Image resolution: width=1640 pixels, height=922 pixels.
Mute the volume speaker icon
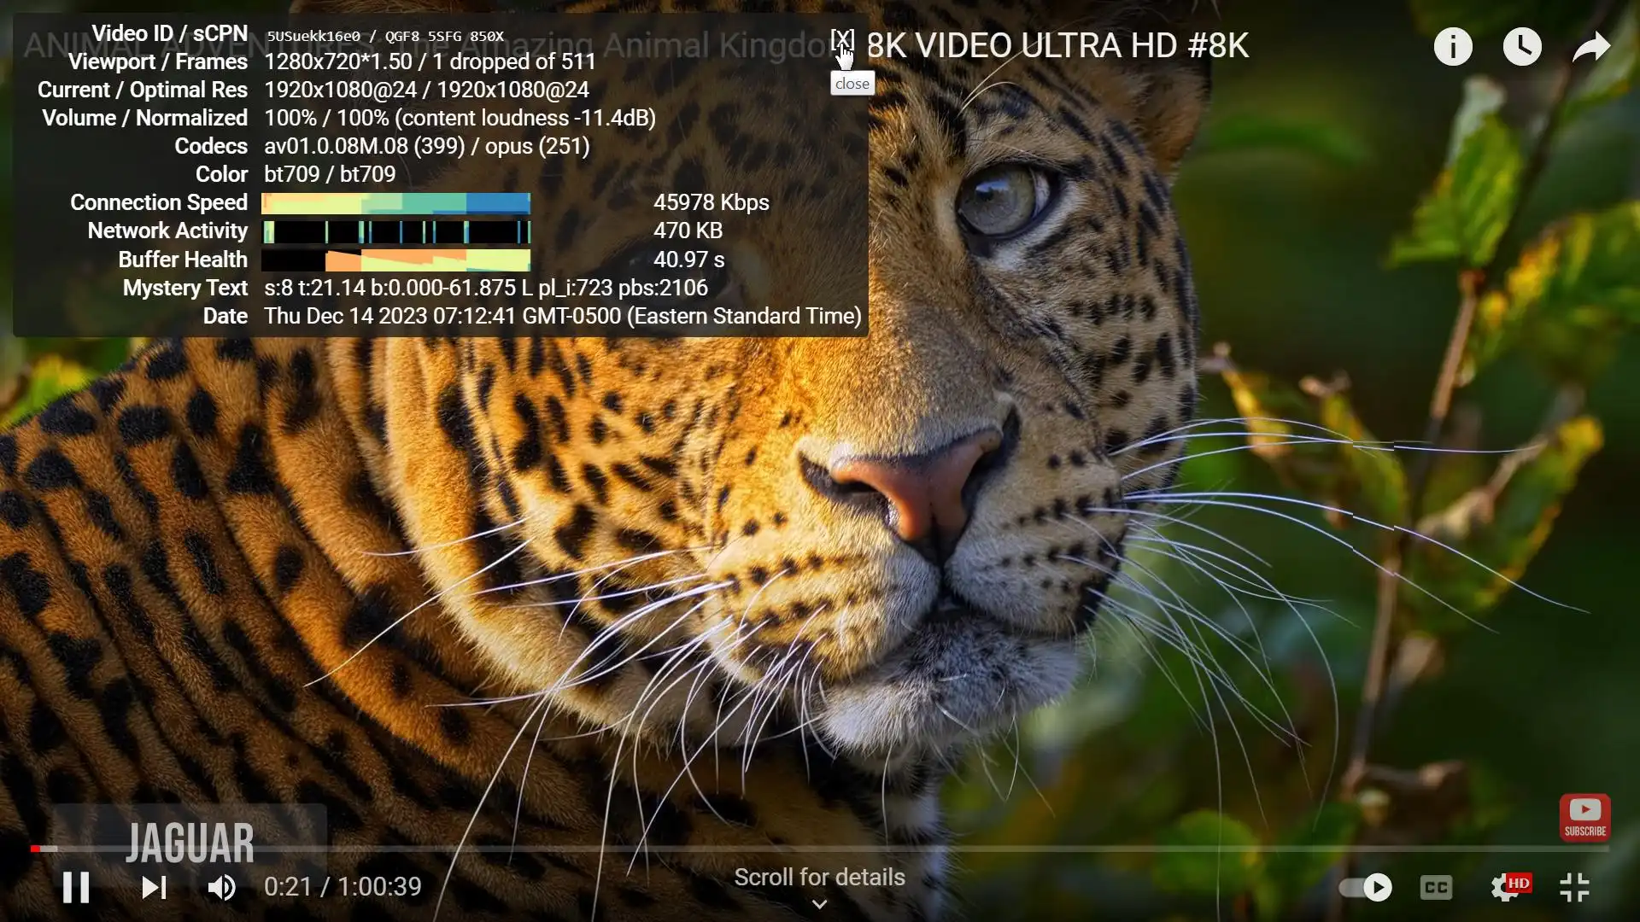(221, 887)
